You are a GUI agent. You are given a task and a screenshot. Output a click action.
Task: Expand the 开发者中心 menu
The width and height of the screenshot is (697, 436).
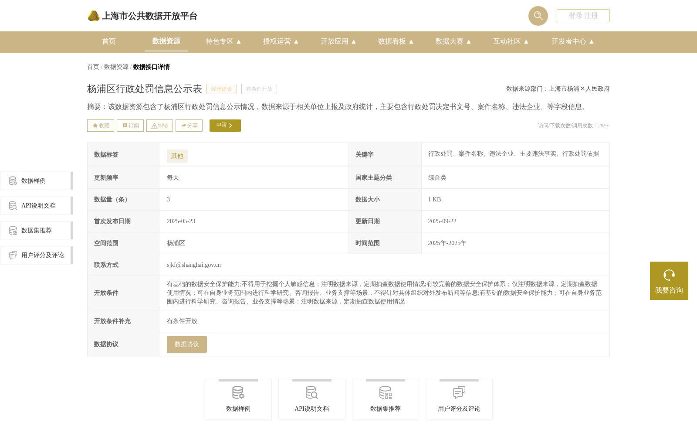tap(573, 41)
